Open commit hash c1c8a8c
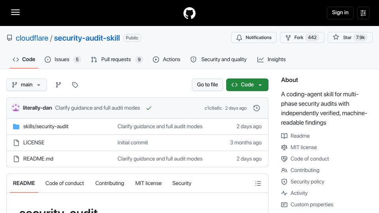This screenshot has height=213, width=379. click(x=213, y=108)
